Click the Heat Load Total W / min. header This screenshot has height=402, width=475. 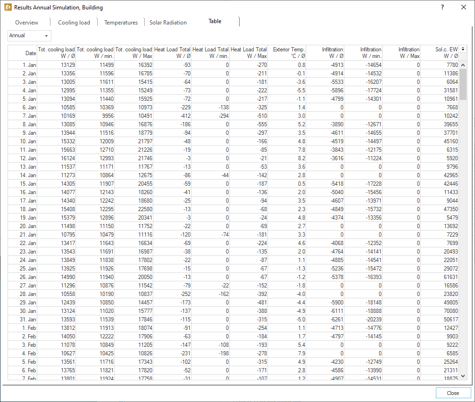pos(210,53)
